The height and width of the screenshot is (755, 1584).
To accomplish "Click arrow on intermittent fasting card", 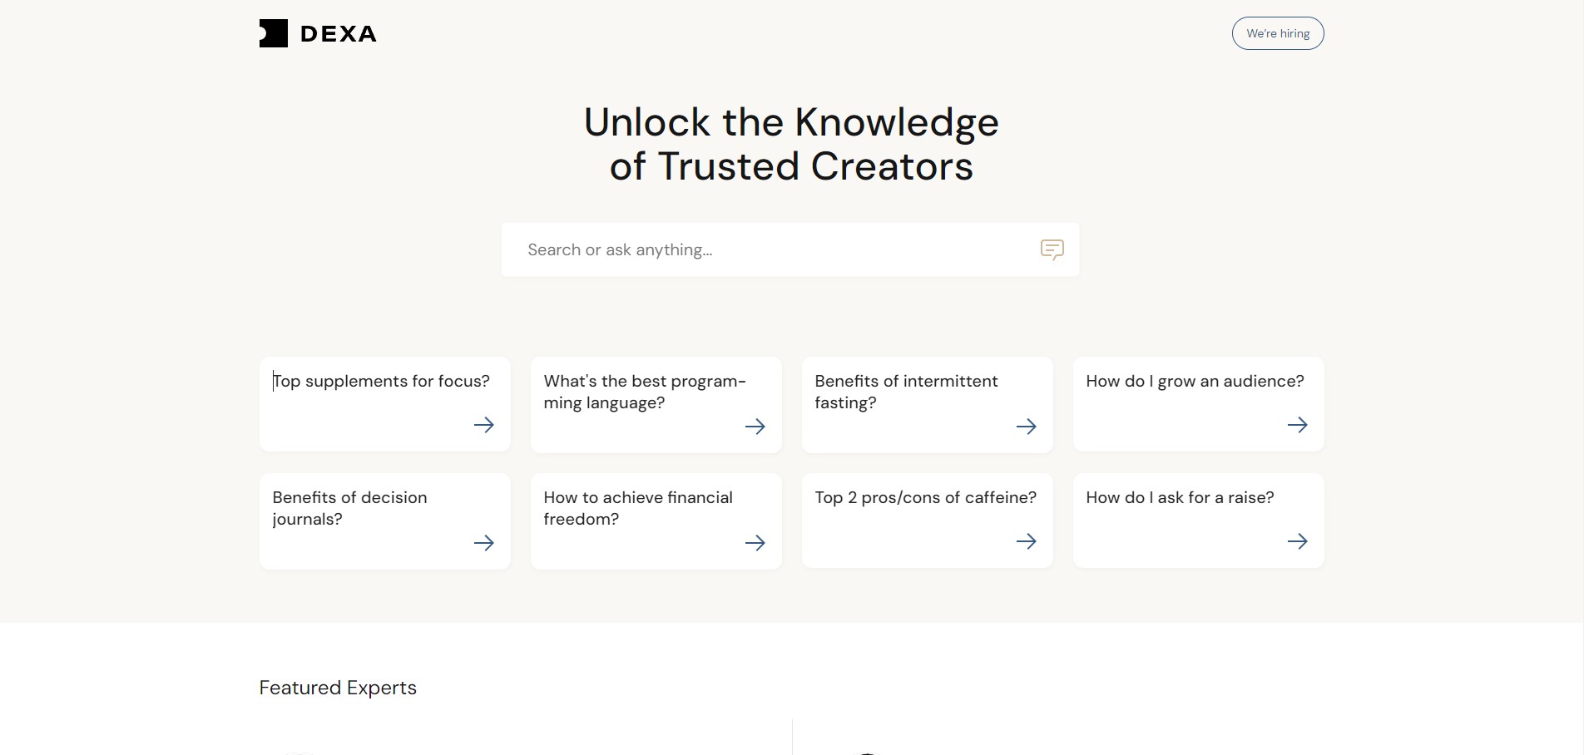I will click(x=1027, y=427).
